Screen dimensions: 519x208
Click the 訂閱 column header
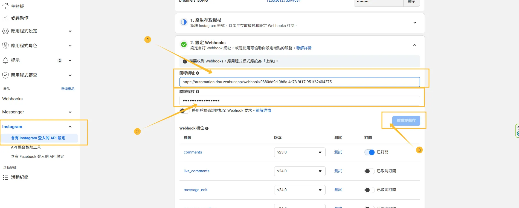[x=368, y=138]
